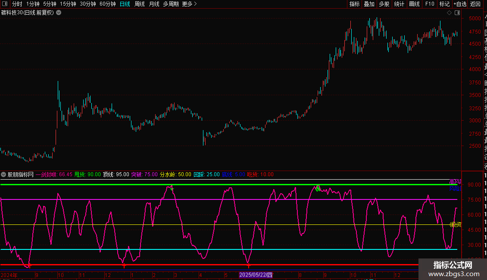Toggle the side panel icon in chart corner
Image resolution: width=487 pixels, height=280 pixels.
[457, 13]
